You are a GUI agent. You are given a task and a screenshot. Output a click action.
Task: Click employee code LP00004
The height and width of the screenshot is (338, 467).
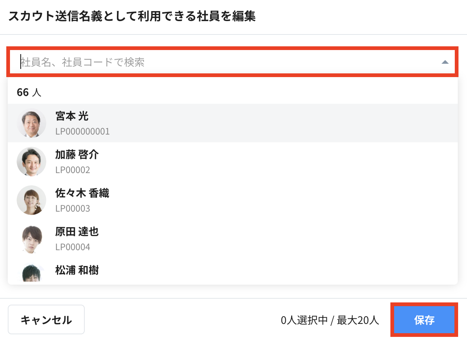(73, 247)
